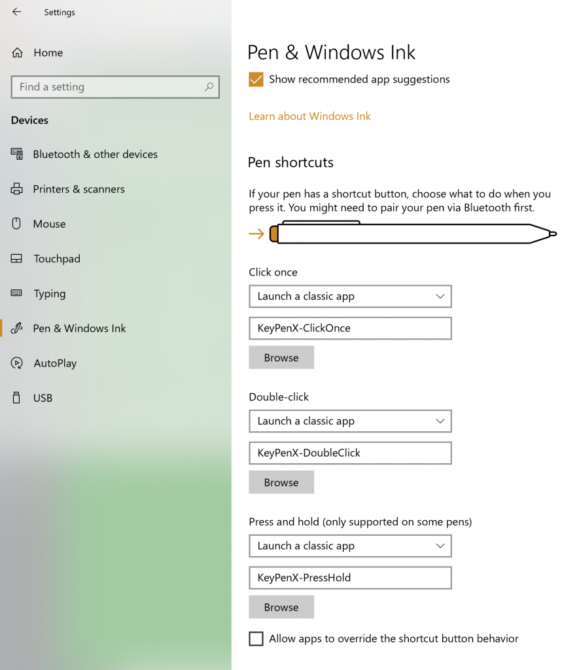Click the Touchpad icon in sidebar
The image size is (579, 670).
[16, 258]
